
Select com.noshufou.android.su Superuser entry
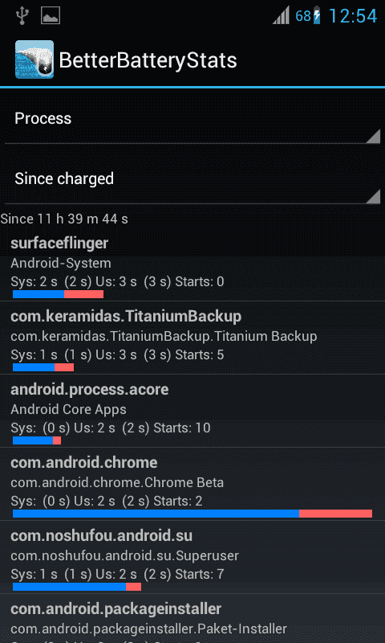click(192, 557)
